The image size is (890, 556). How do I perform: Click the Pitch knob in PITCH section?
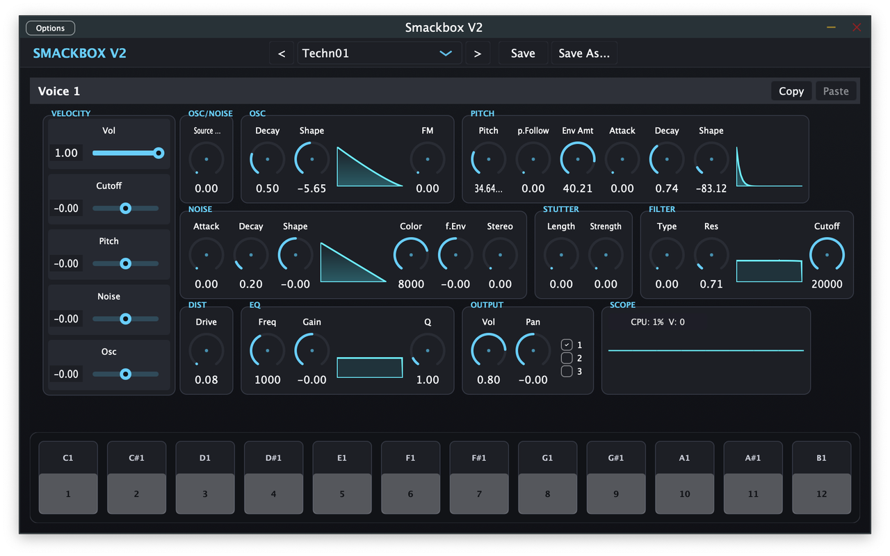pos(489,159)
